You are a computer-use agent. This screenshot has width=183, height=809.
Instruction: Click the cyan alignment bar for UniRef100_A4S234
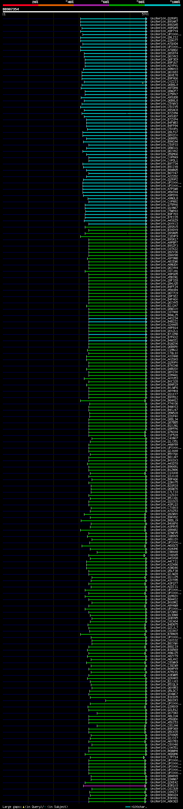[x=118, y=319]
